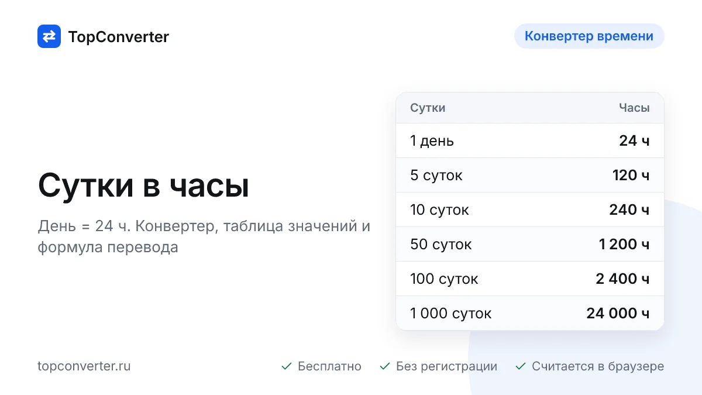The height and width of the screenshot is (395, 702).
Task: Click the Бесплатно label
Action: click(329, 366)
